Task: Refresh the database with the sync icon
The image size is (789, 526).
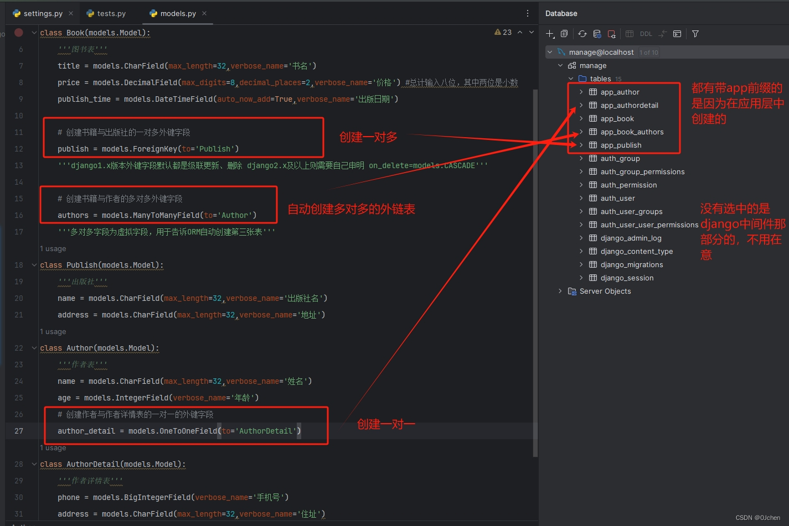Action: point(582,34)
